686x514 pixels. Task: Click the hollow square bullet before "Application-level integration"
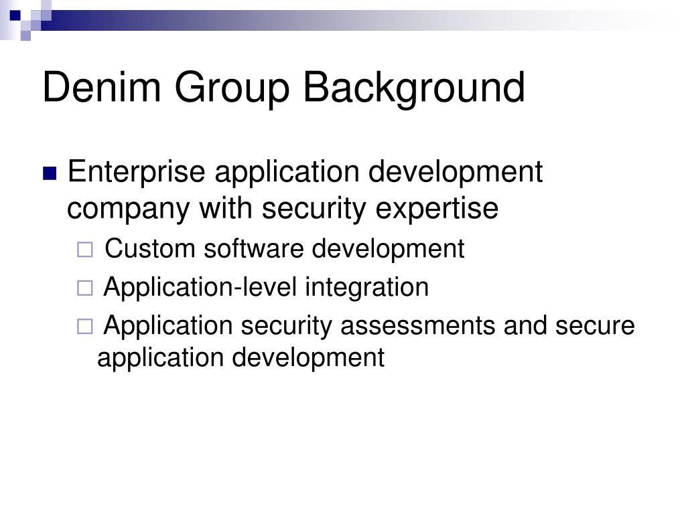pos(85,288)
